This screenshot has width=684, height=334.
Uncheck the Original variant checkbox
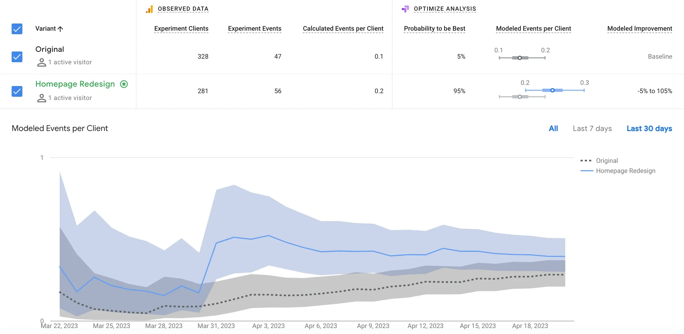(17, 57)
